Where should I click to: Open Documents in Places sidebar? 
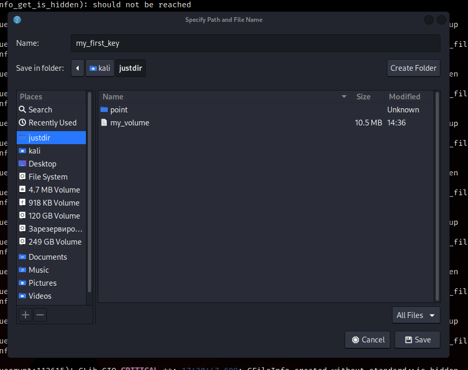click(x=51, y=257)
